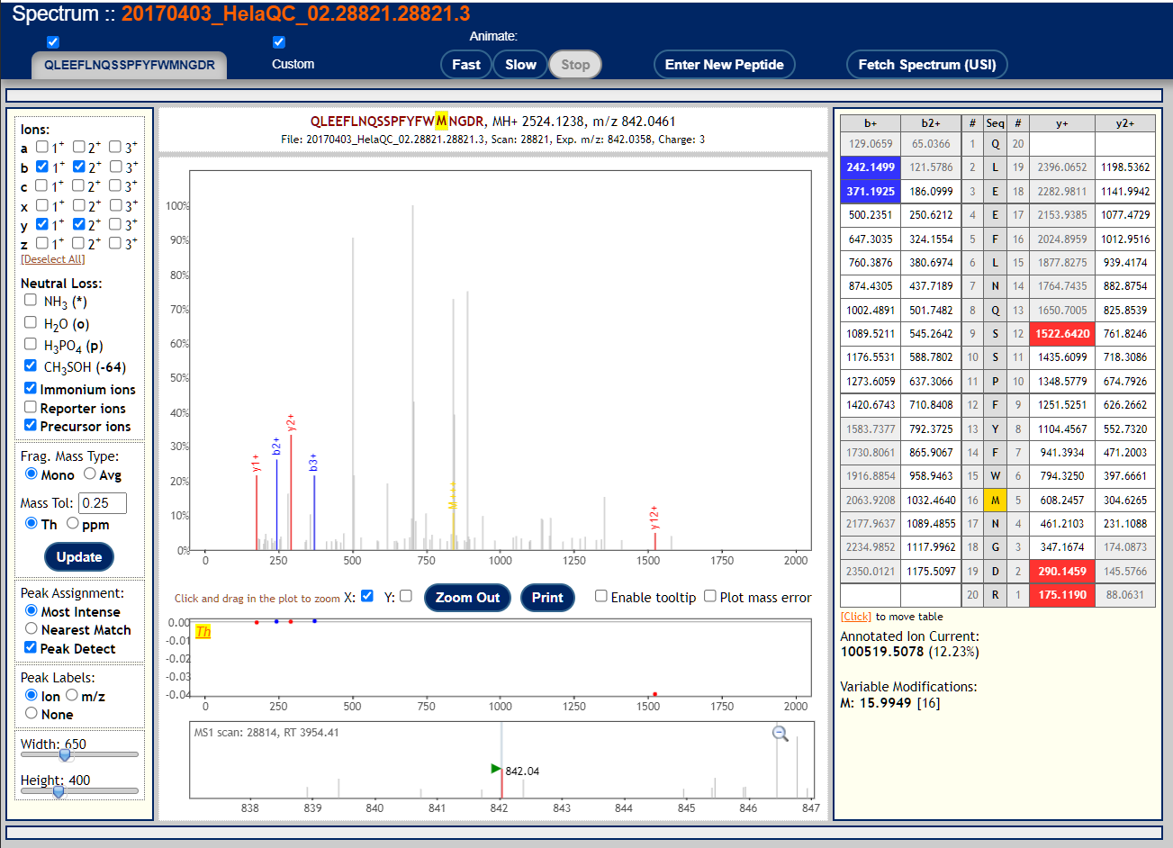Click the highlighted y+ value 1522.6420
Screen dimensions: 1173x848
pyautogui.click(x=1062, y=334)
